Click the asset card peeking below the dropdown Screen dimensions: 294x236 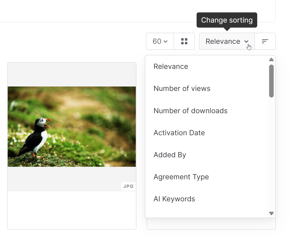(x=211, y=224)
